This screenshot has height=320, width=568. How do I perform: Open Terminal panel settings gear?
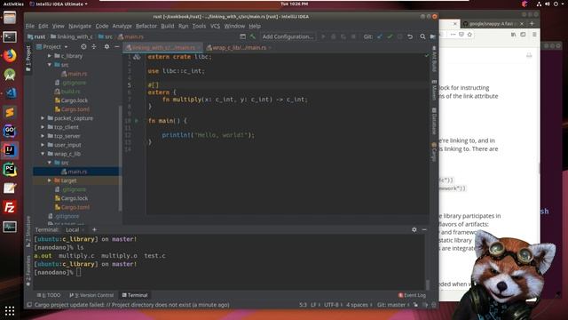coord(414,229)
